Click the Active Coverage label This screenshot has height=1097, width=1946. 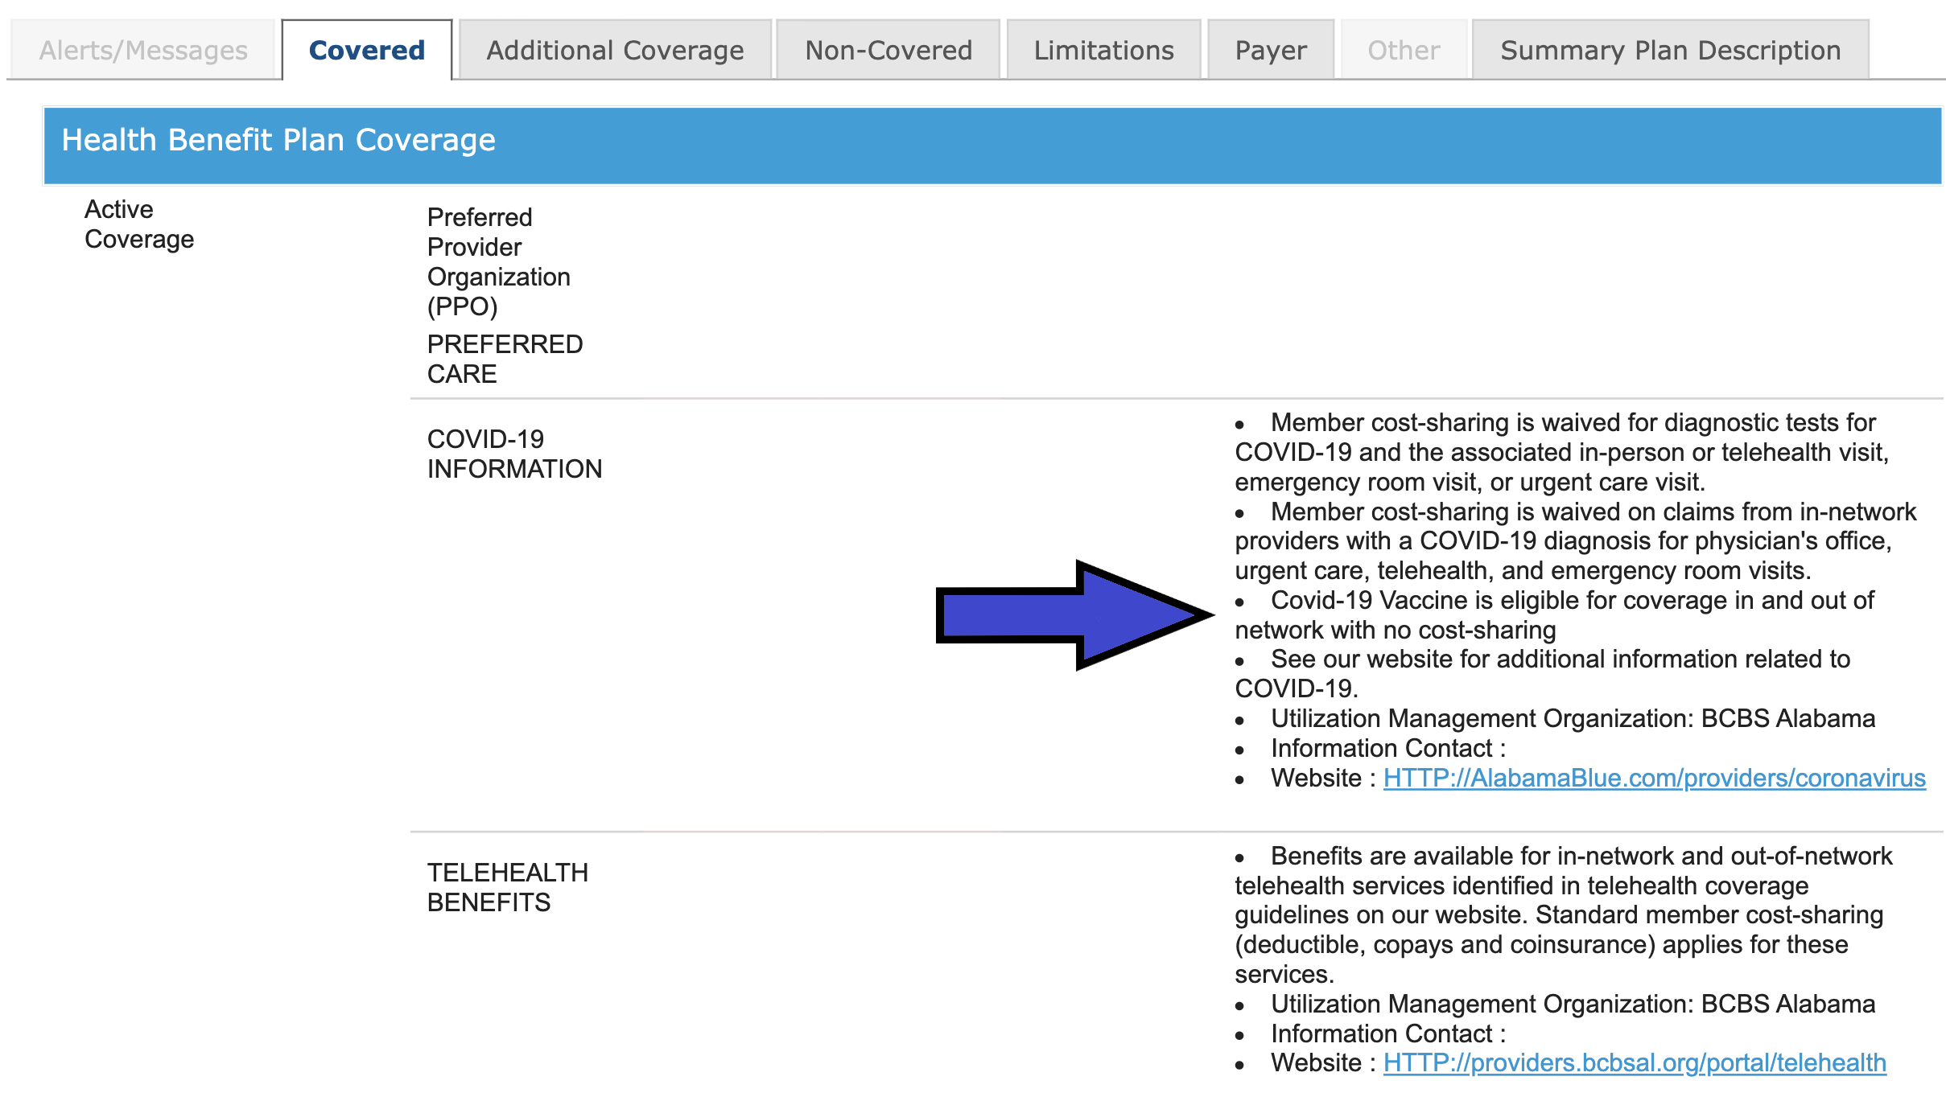(x=139, y=224)
